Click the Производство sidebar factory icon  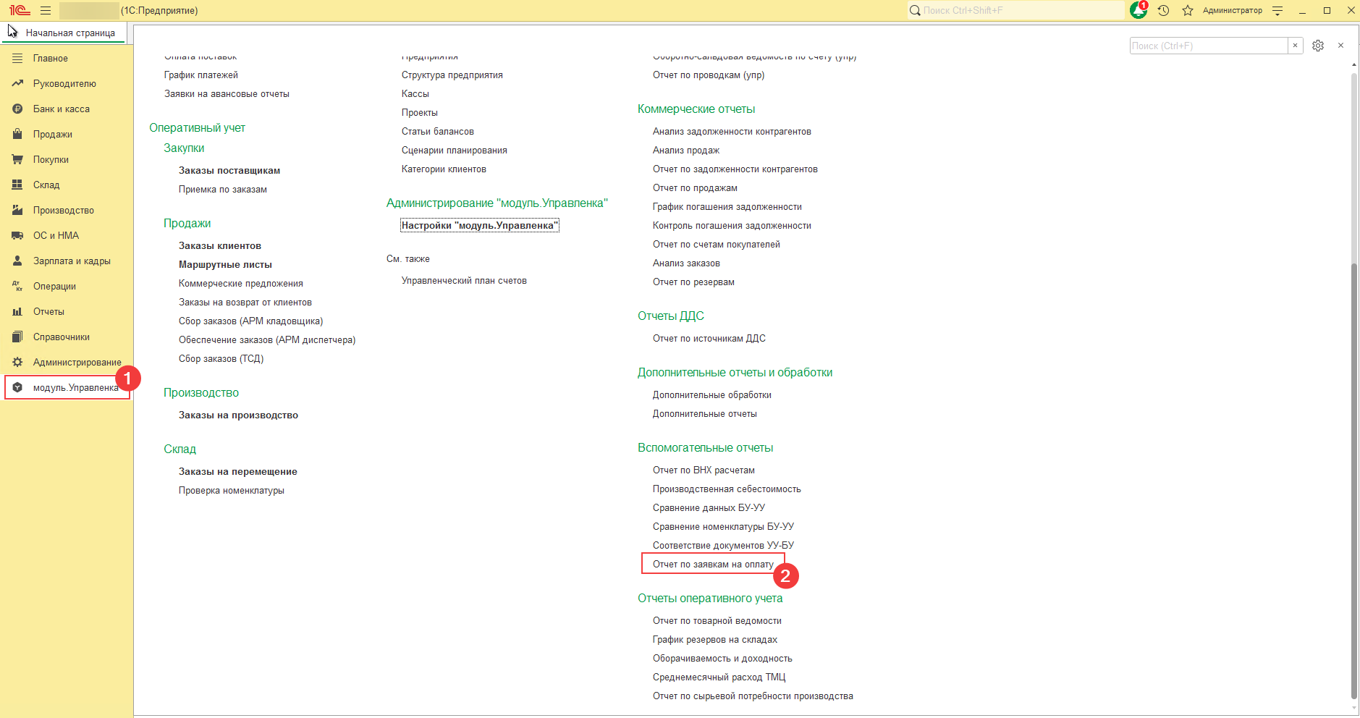(x=17, y=210)
